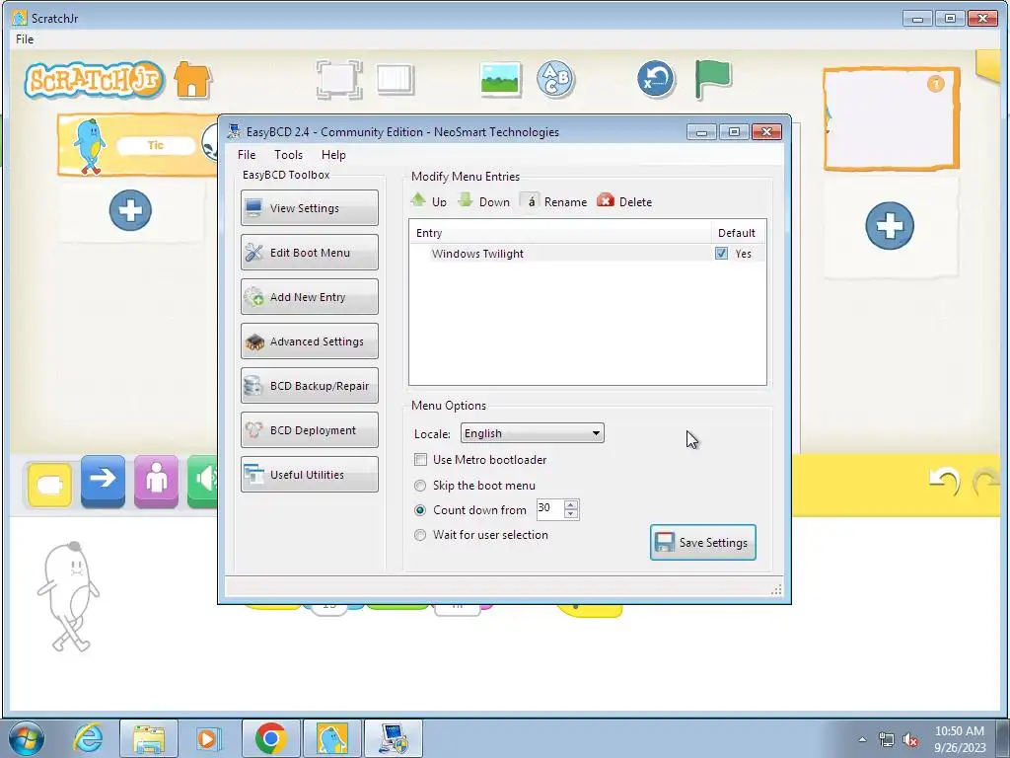Select Count down from option

pos(420,510)
